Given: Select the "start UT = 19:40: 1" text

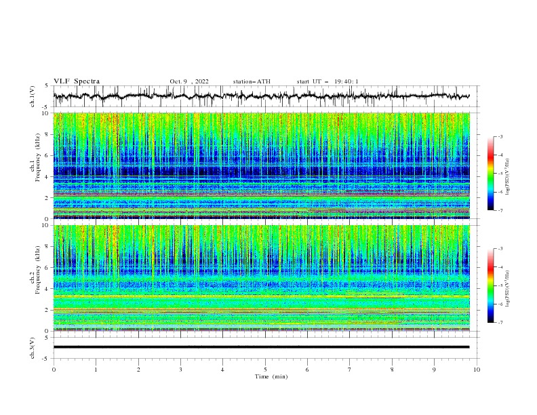Looking at the screenshot, I should click(x=327, y=81).
